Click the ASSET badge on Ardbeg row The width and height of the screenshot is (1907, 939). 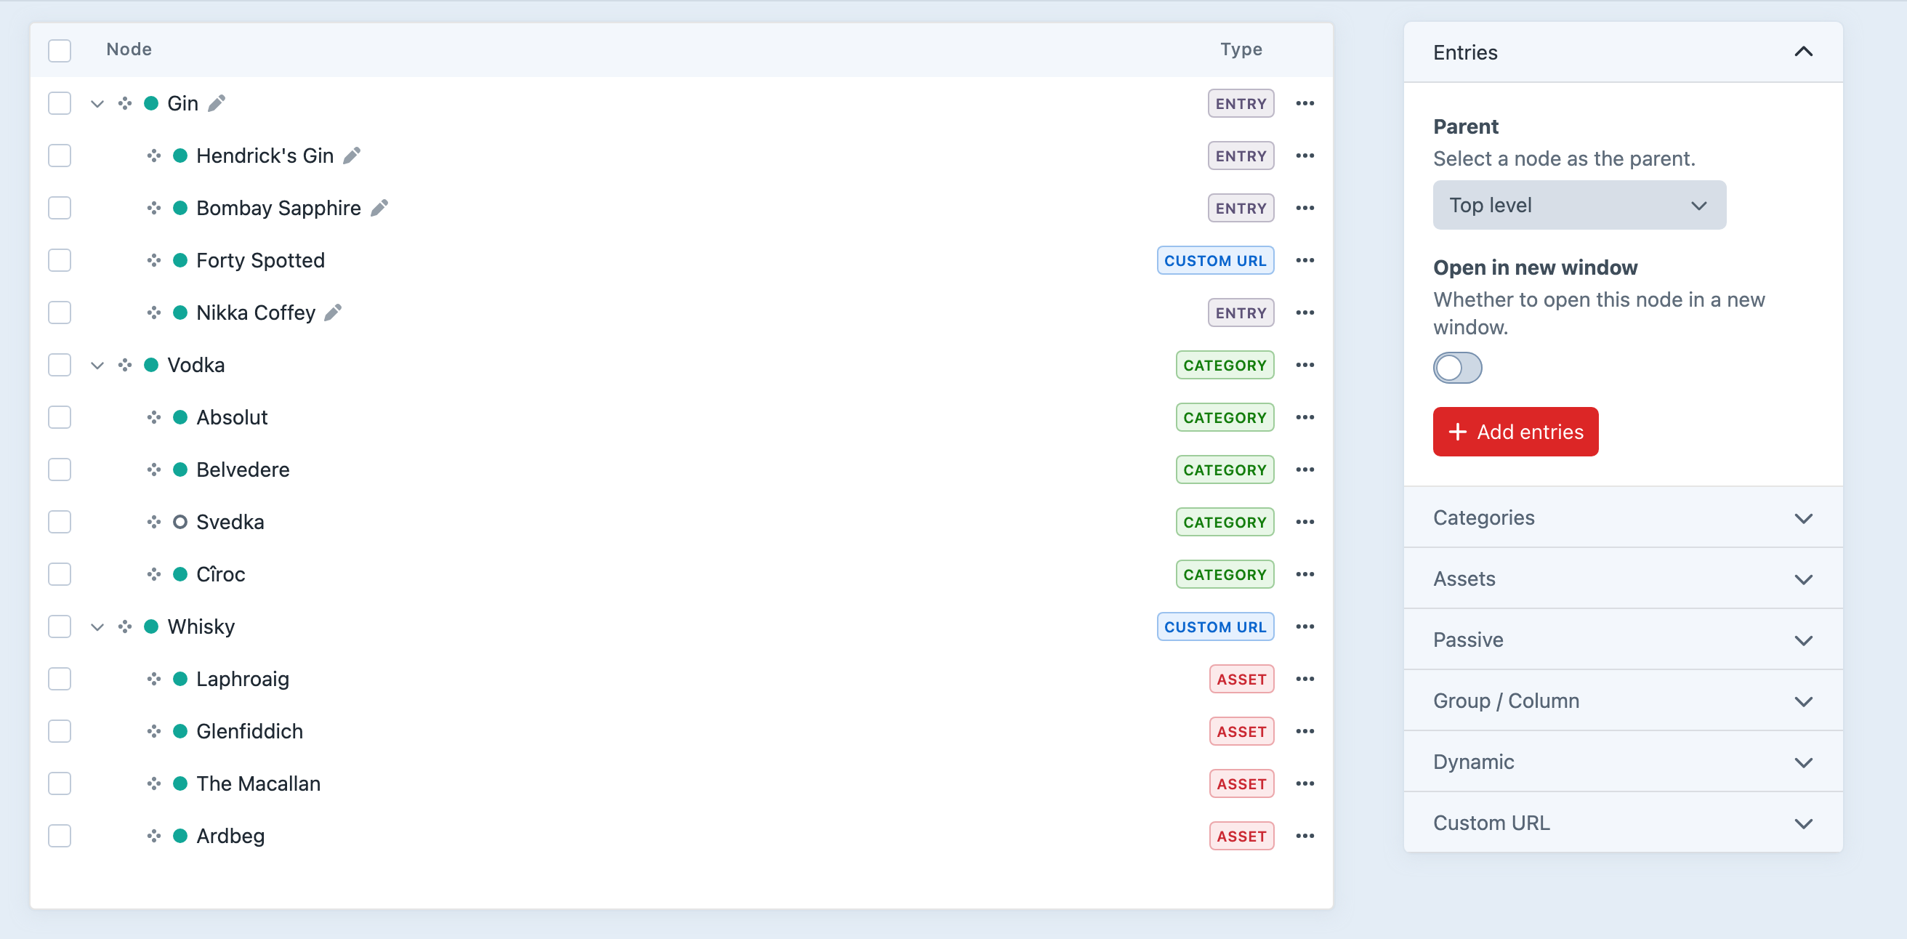click(x=1241, y=836)
